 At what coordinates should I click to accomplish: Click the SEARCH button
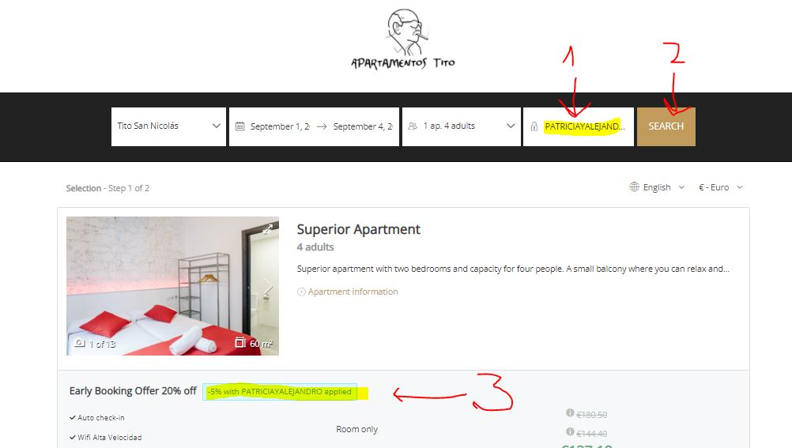pyautogui.click(x=666, y=126)
